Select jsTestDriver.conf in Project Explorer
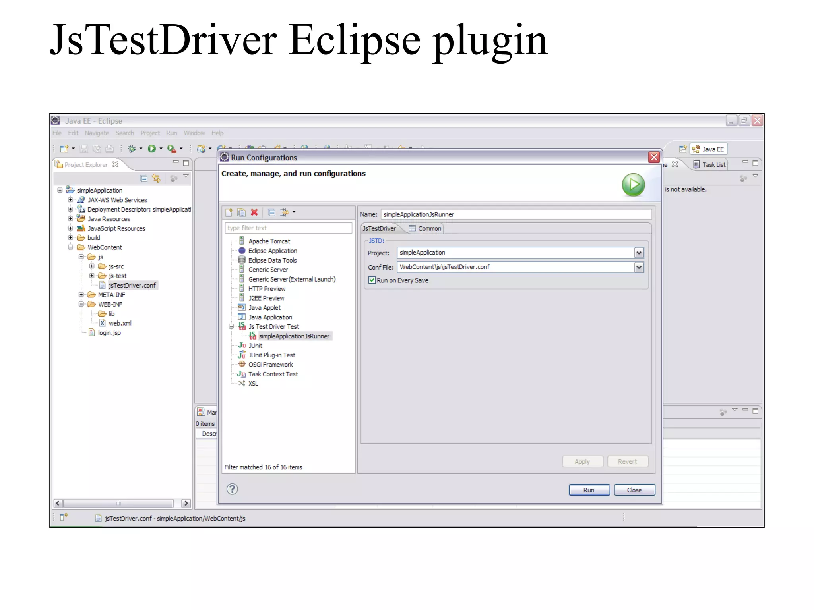This screenshot has height=610, width=814. (x=132, y=285)
